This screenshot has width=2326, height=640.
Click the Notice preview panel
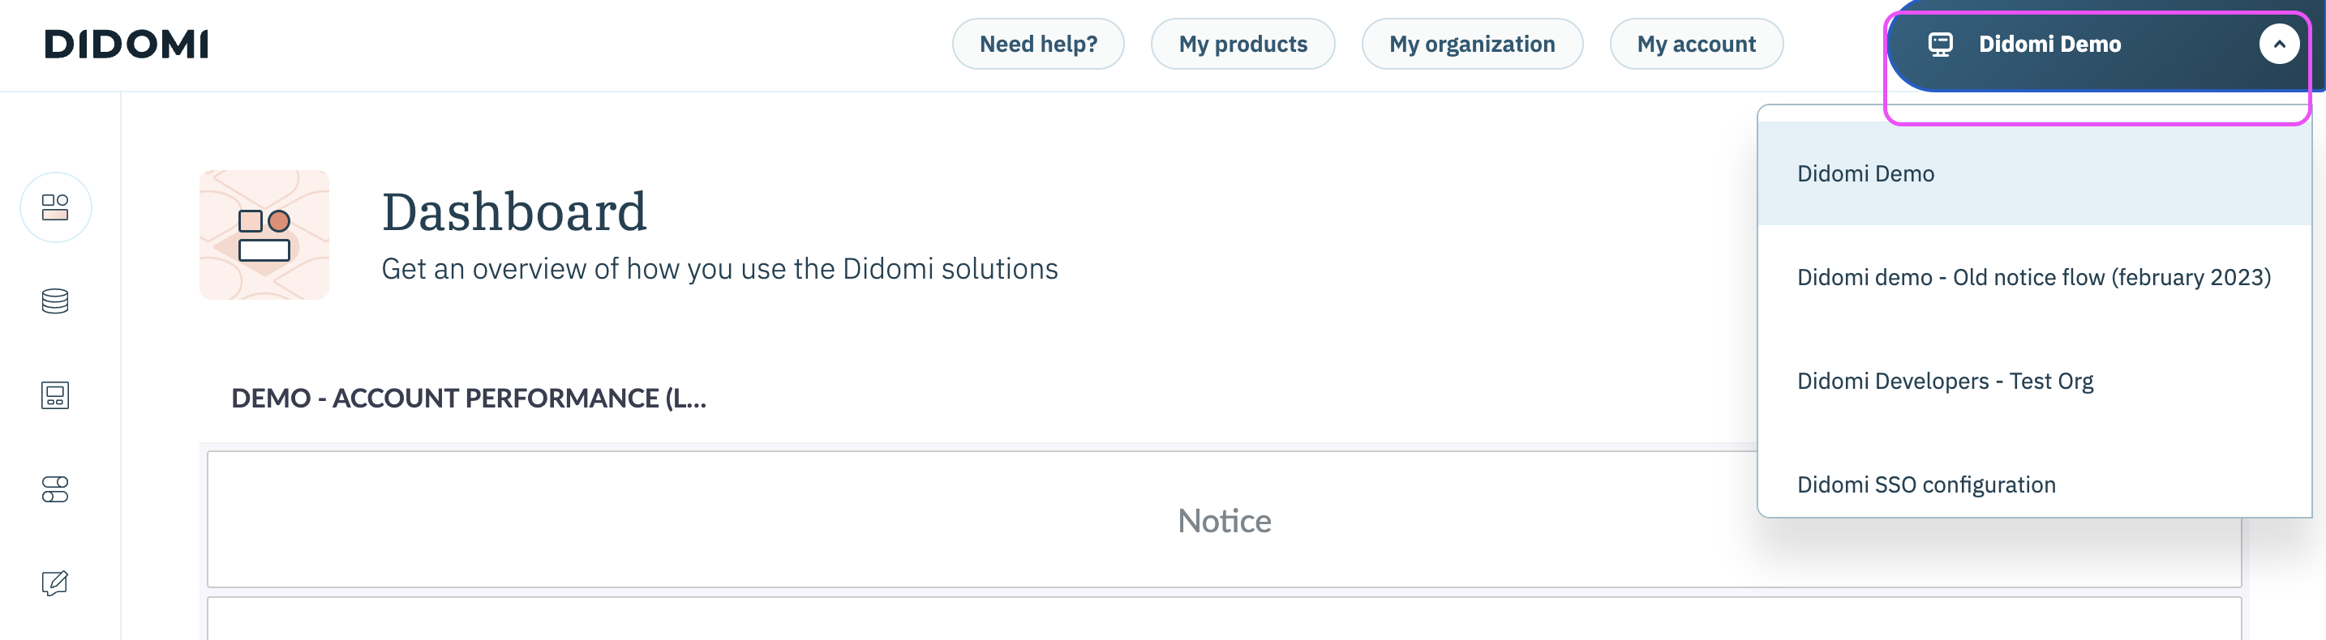click(1224, 520)
